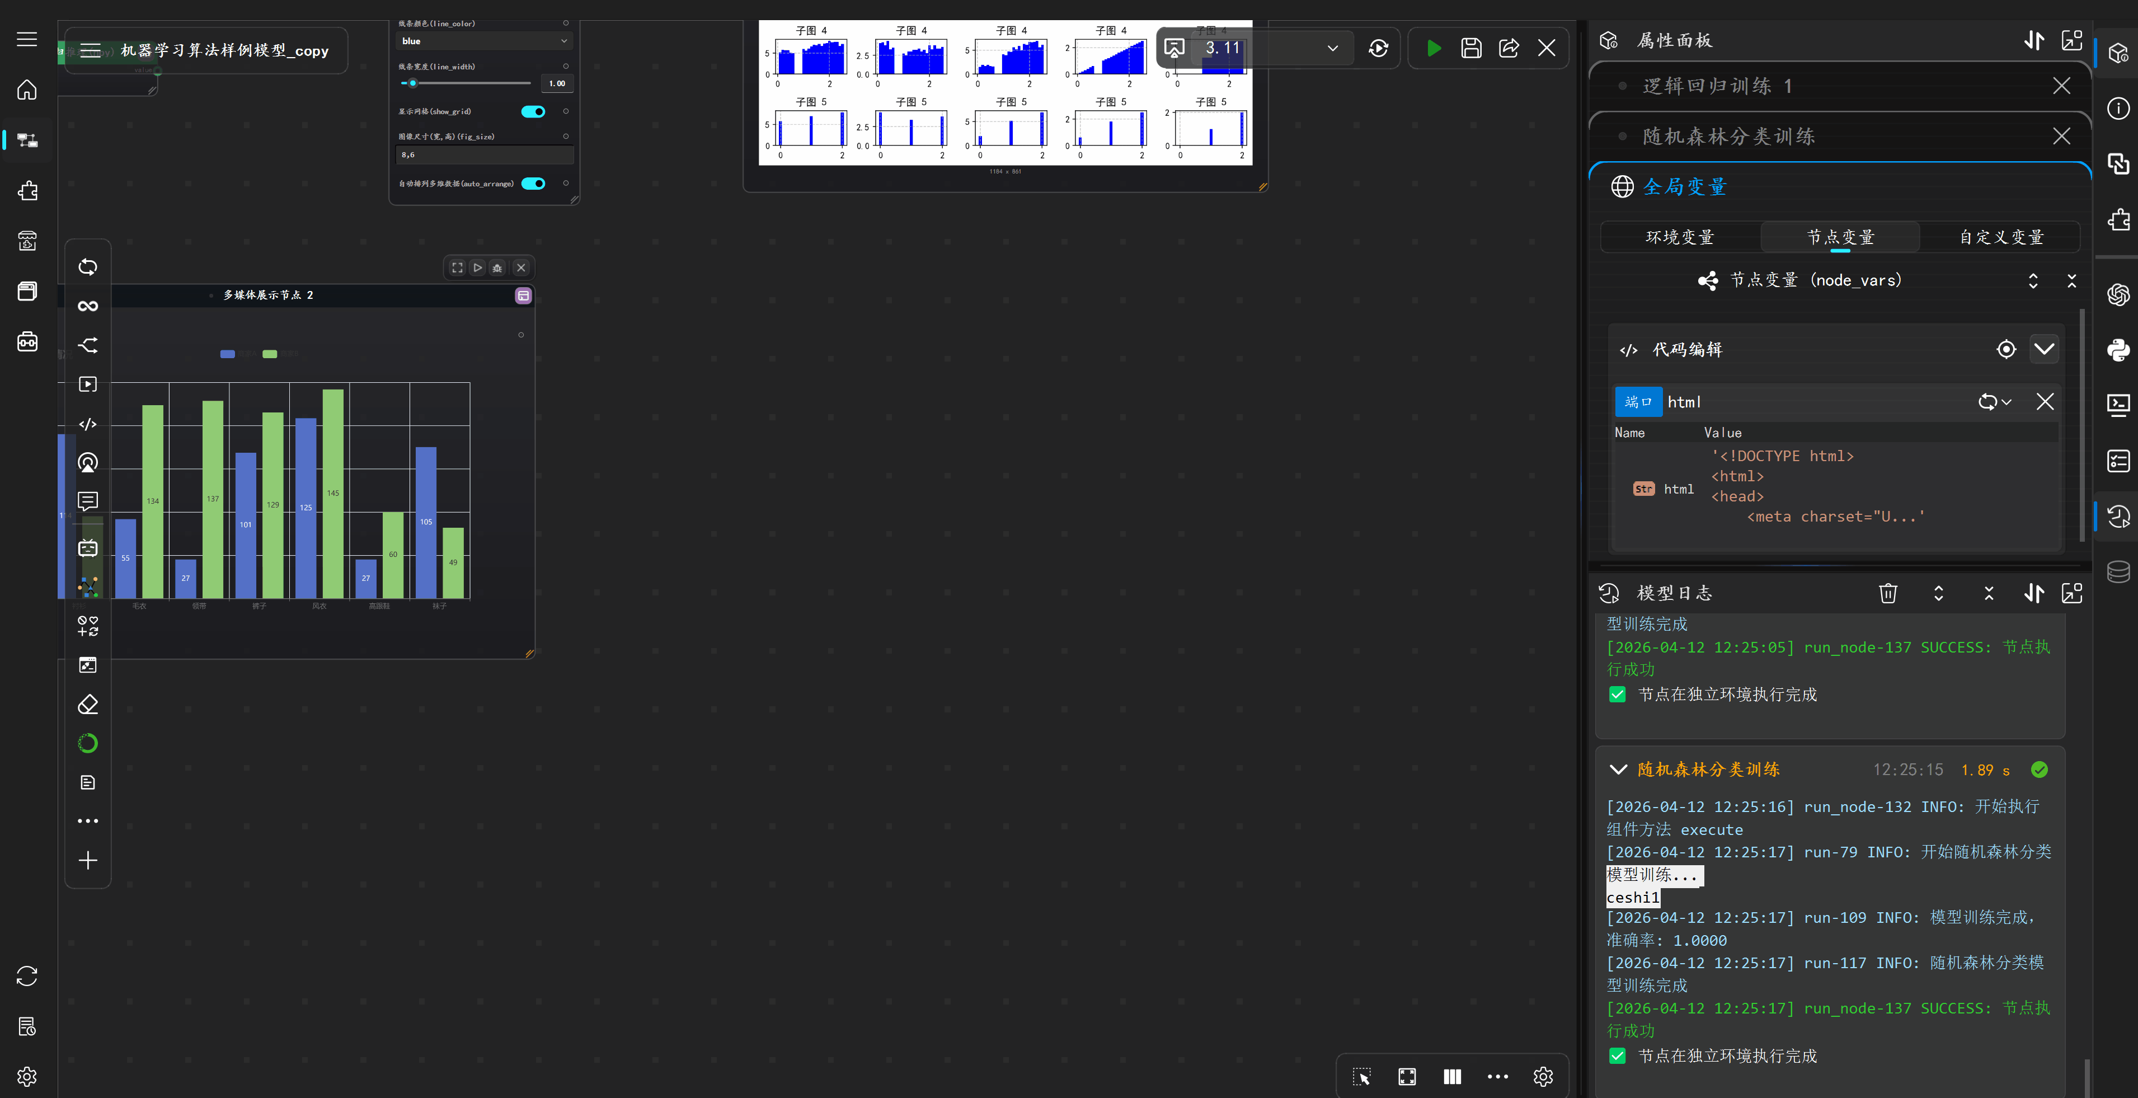Expand all model log entries
The width and height of the screenshot is (2138, 1098).
[x=1938, y=593]
